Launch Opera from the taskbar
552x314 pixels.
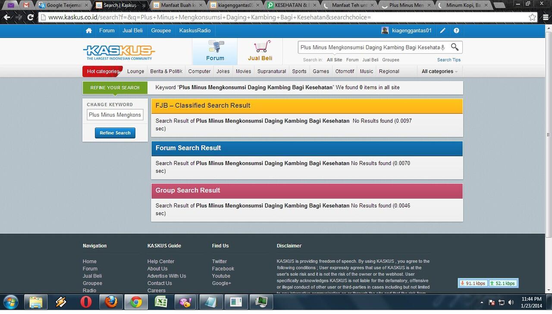coord(86,302)
